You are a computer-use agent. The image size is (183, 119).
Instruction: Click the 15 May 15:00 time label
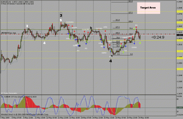109,118
